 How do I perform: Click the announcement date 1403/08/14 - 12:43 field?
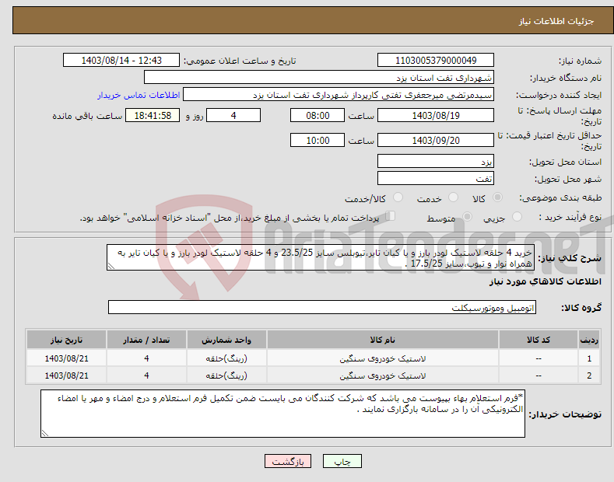pos(121,61)
